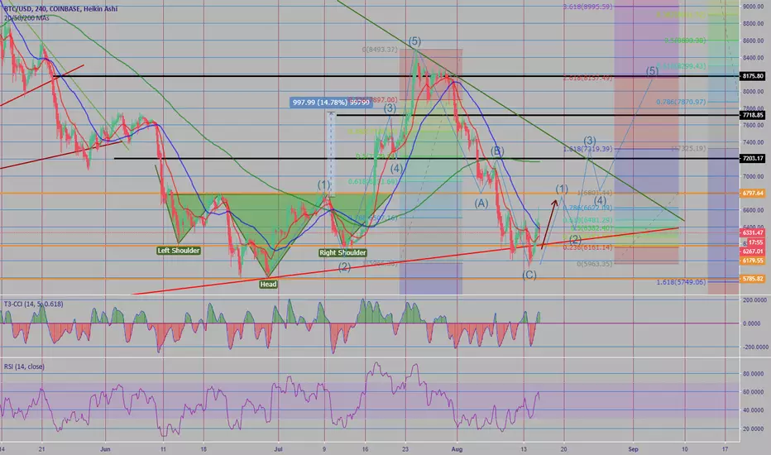Select the 200.0000 value on T3-CCI scale
Image resolution: width=771 pixels, height=455 pixels.
click(x=754, y=299)
